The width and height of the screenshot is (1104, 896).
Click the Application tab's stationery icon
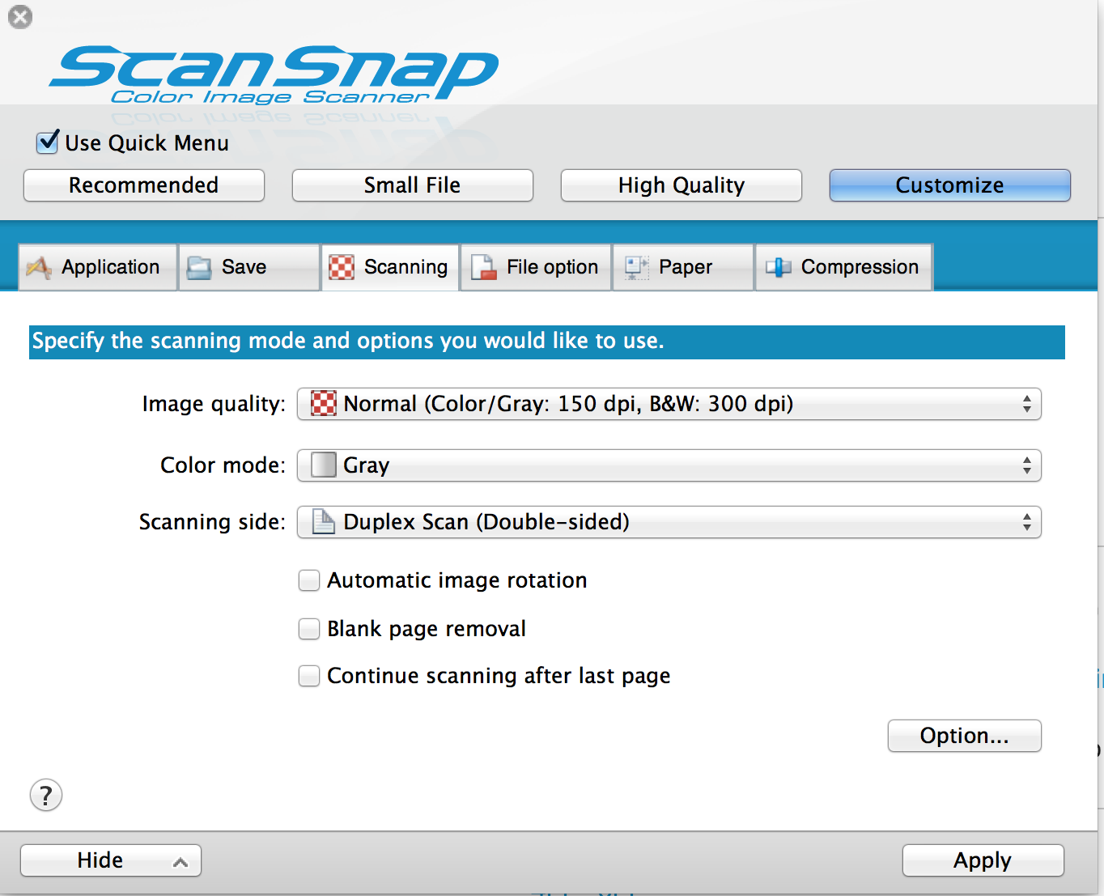coord(38,267)
